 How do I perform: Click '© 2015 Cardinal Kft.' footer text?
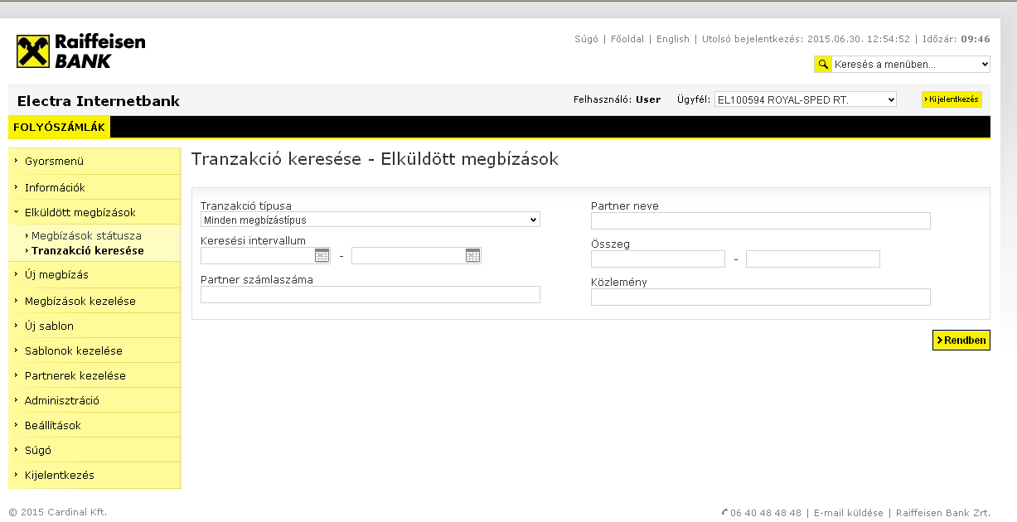click(x=57, y=512)
